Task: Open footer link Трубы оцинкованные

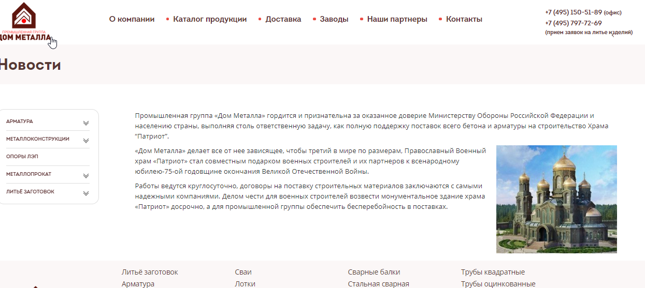Action: click(x=498, y=284)
